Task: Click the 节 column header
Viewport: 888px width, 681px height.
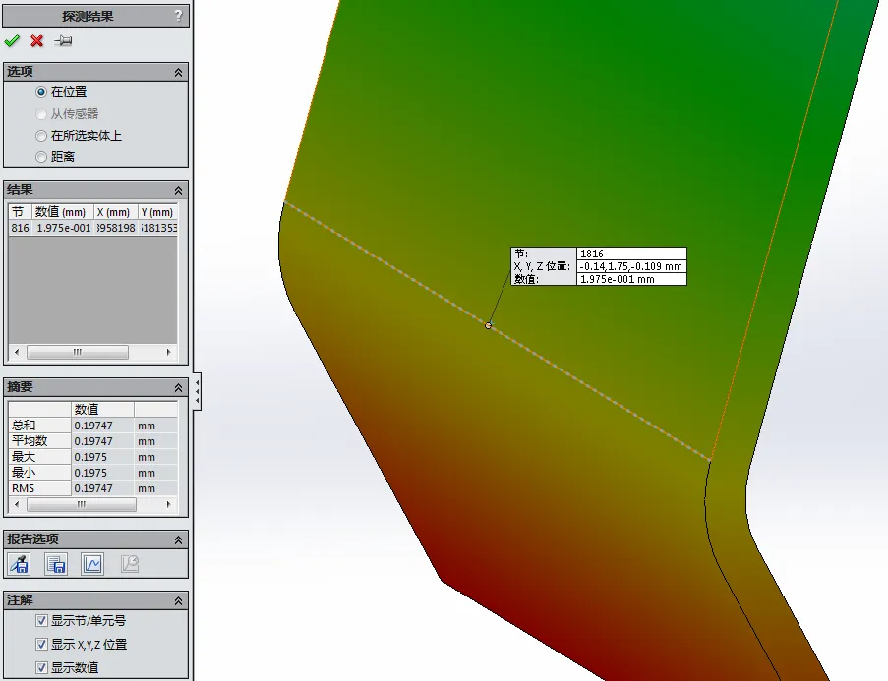Action: [20, 212]
